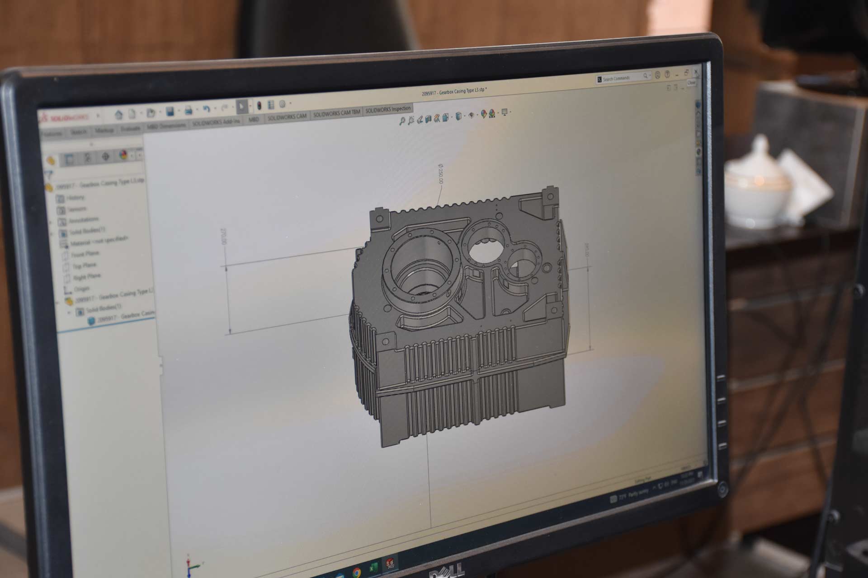Switch to SOLIDWORKS CAM tab
Screen dimensions: 868x578
(x=287, y=117)
